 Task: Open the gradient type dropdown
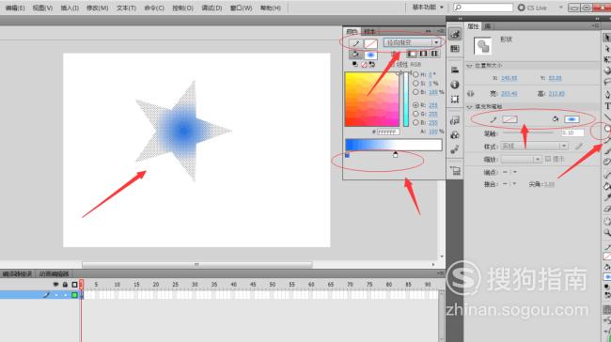point(412,42)
